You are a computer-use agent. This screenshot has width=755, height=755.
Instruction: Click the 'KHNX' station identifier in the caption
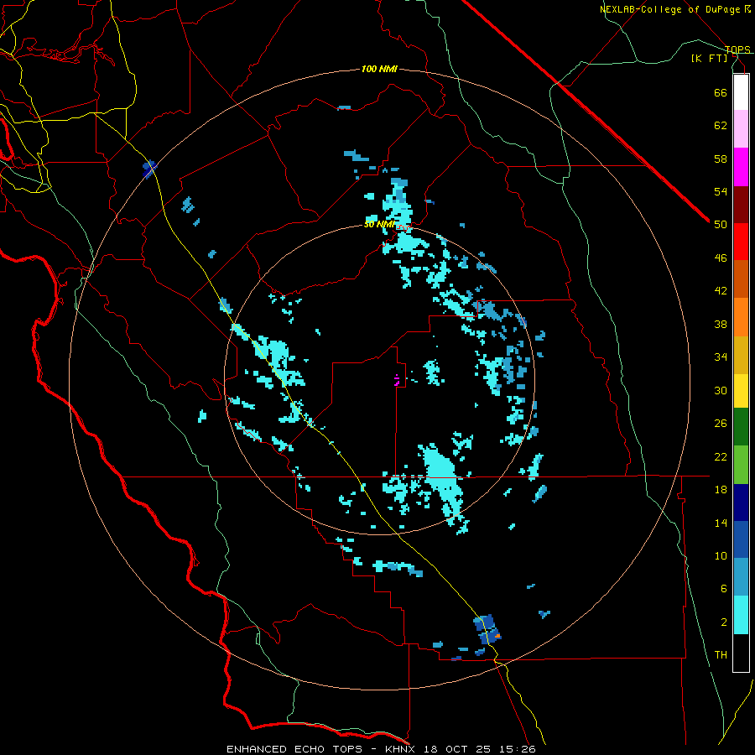pos(402,749)
